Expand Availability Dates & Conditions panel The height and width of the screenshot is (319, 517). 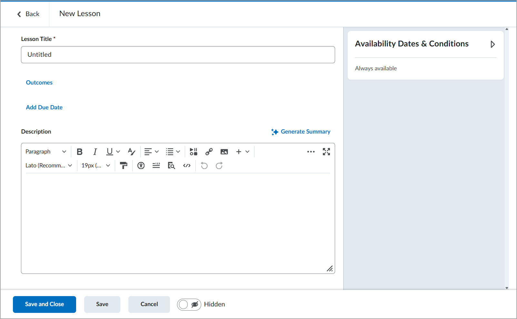pyautogui.click(x=492, y=44)
